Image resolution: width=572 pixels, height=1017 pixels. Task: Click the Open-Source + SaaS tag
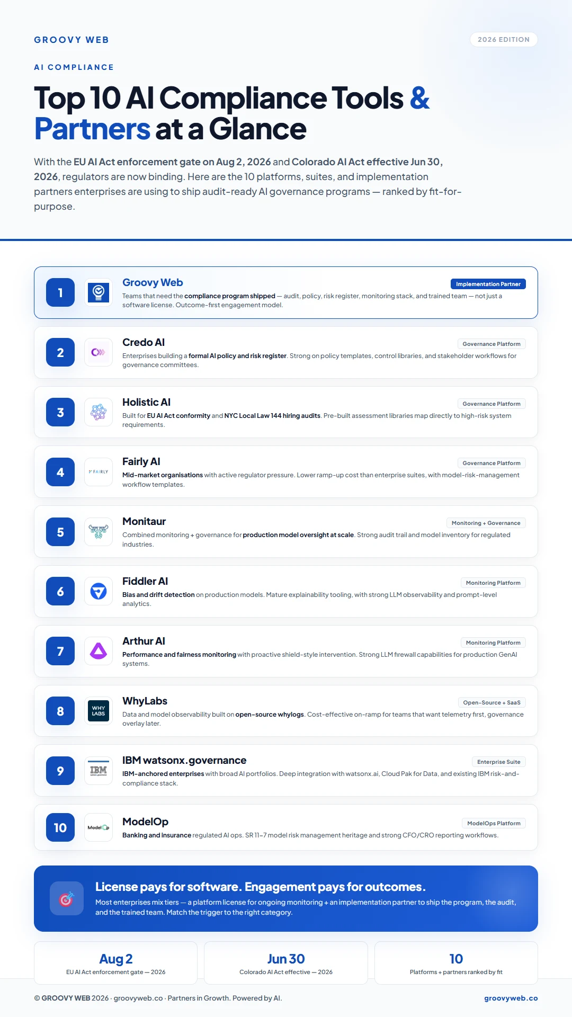coord(491,702)
